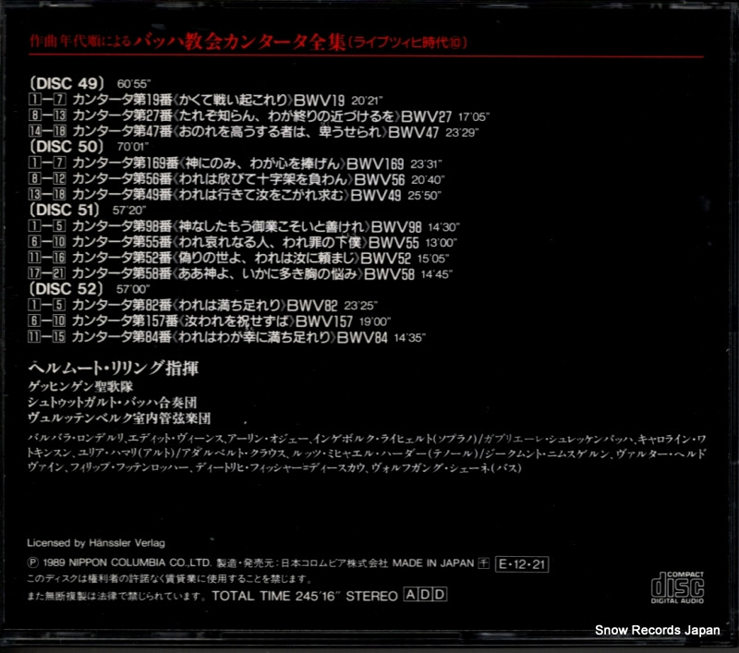Click the 1989 NIPPON COLUMBIA CO.,LTD. text
739x653 pixels.
127,563
